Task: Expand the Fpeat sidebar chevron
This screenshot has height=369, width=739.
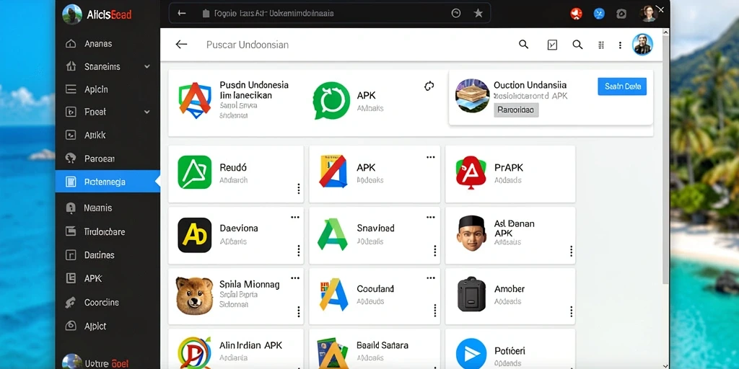Action: 147,112
